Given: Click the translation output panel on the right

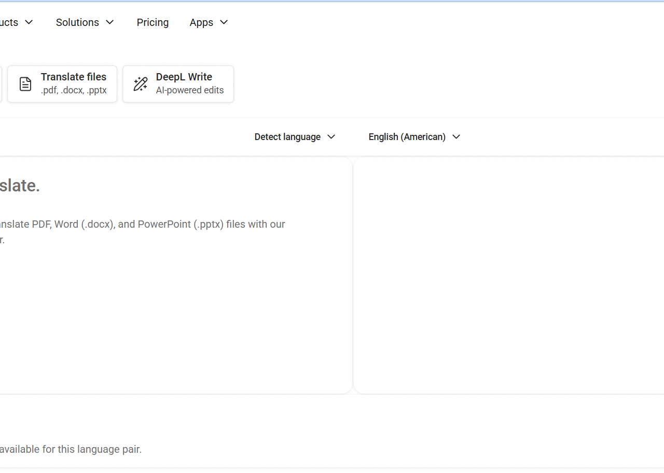Looking at the screenshot, I should click(508, 275).
